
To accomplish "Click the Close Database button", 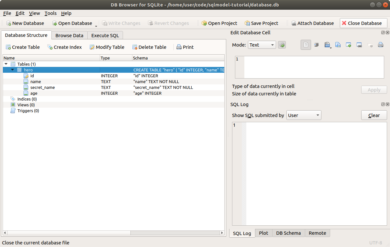I will (x=363, y=23).
